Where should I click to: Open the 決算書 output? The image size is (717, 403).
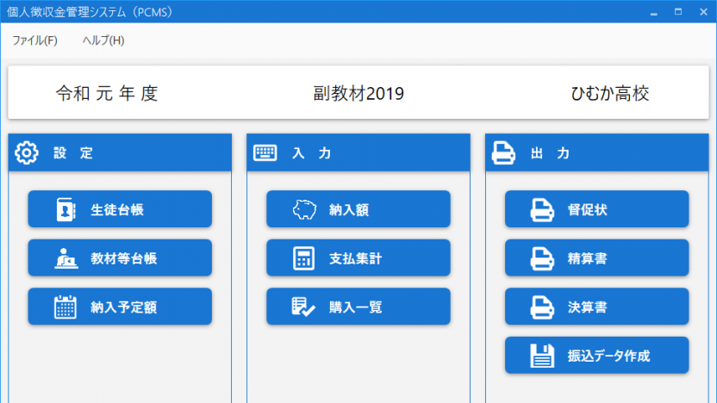tap(596, 307)
